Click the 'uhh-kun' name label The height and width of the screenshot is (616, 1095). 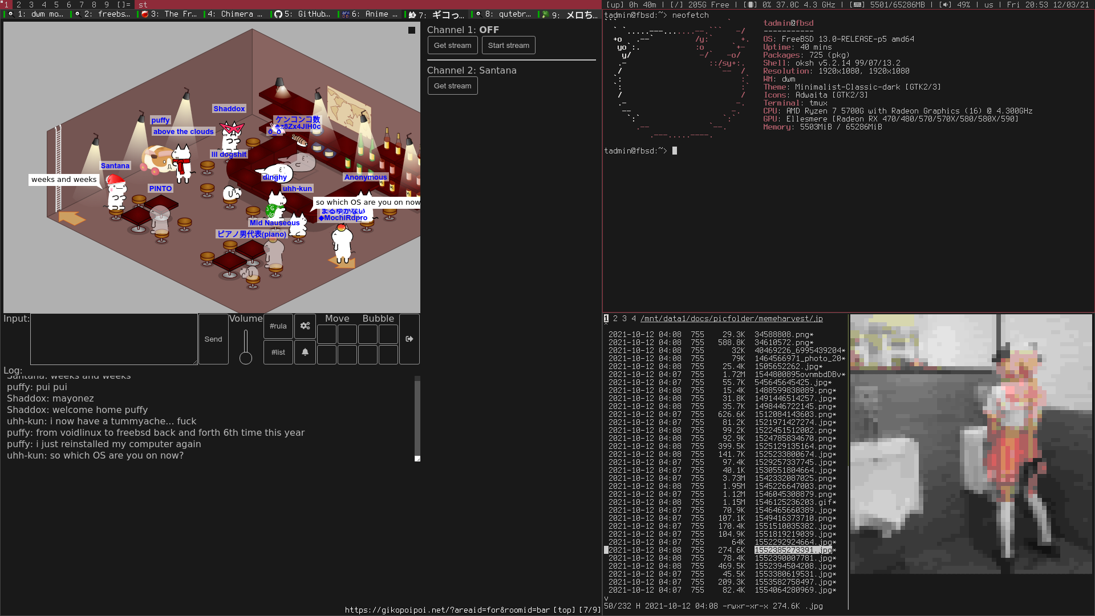pyautogui.click(x=297, y=188)
